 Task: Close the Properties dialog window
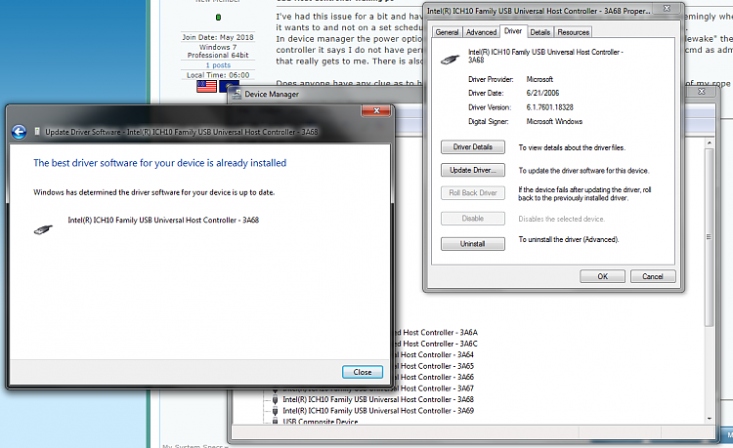click(x=668, y=9)
